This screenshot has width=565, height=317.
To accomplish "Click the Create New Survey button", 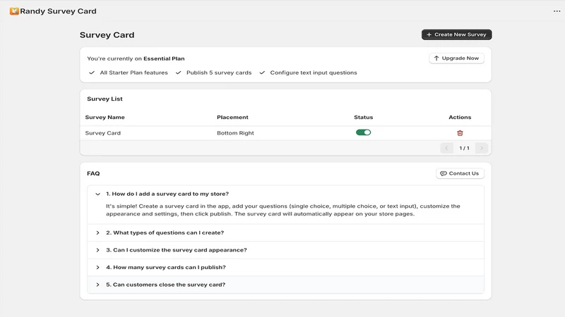I will tap(456, 35).
